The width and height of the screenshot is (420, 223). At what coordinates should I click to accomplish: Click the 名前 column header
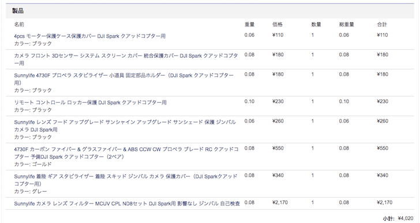19,24
